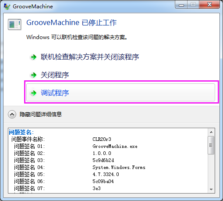Close the GrooveMachine dialog window
The height and width of the screenshot is (201, 223).
click(209, 5)
